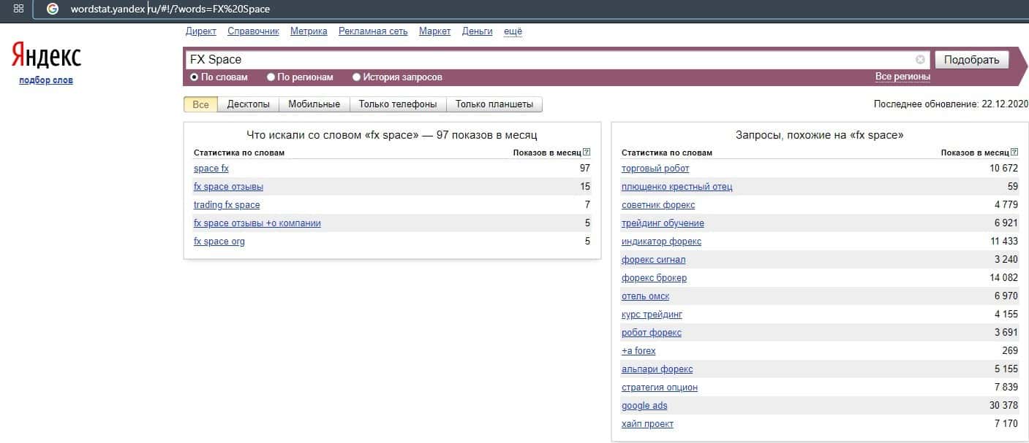
Task: Open the 'Все регионы' region selector
Action: [902, 77]
